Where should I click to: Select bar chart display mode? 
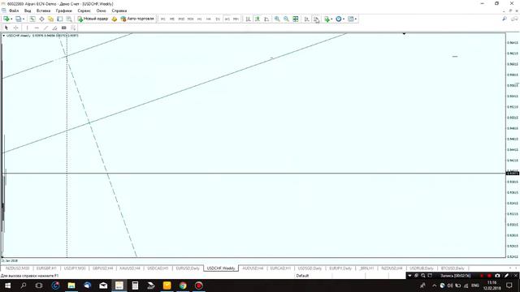click(x=248, y=19)
